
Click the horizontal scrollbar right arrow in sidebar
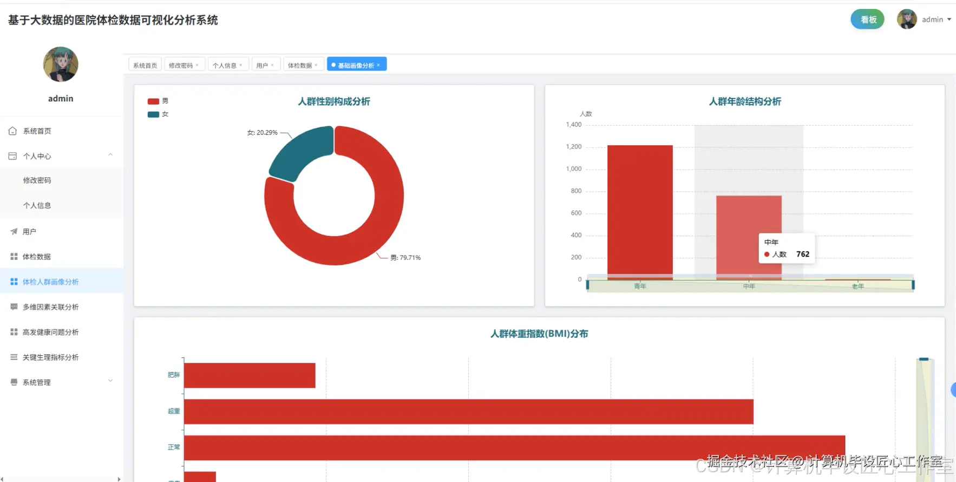[x=119, y=479]
